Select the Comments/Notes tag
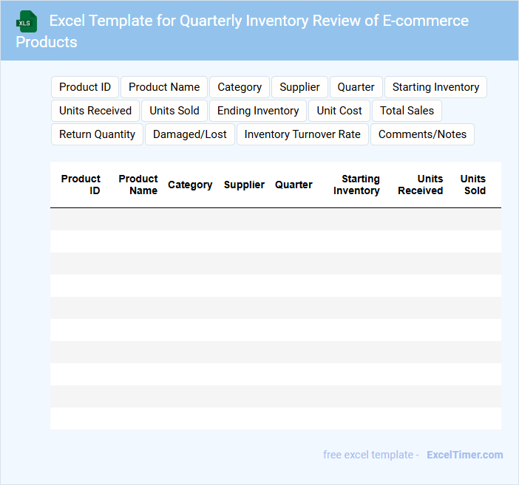Screen dimensions: 519x485 [422, 134]
